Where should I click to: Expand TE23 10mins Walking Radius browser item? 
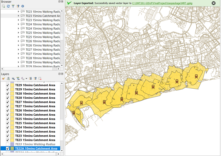(x=19, y=12)
